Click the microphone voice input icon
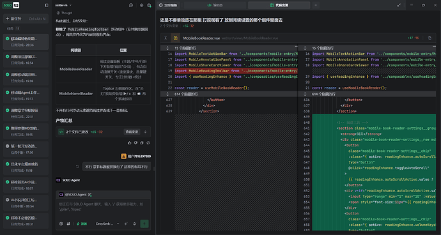The width and height of the screenshot is (441, 235). pyautogui.click(x=134, y=224)
